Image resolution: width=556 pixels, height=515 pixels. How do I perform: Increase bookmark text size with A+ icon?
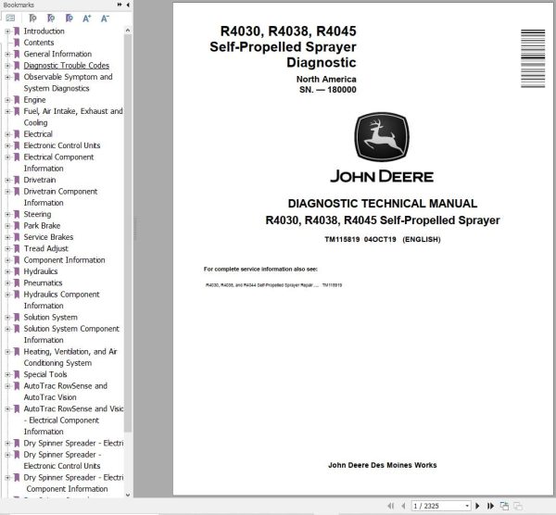point(87,19)
